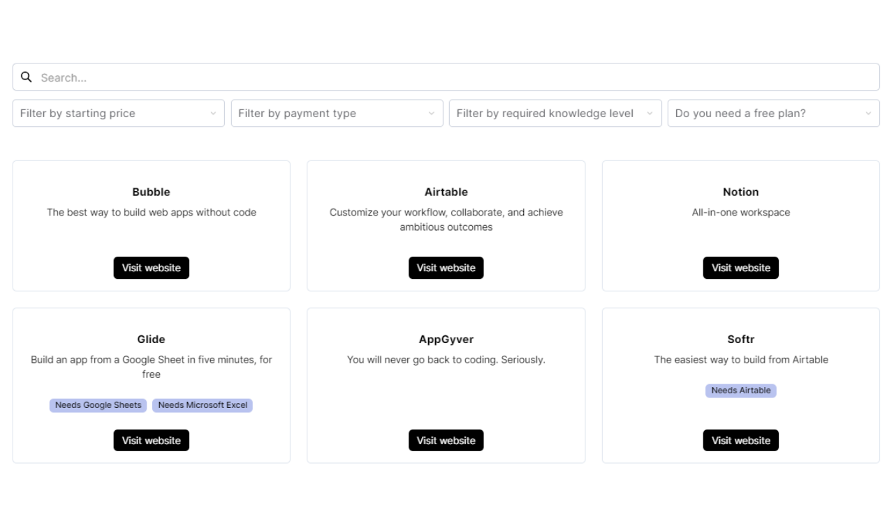Image resolution: width=887 pixels, height=530 pixels.
Task: Select the 'Needs Microsoft Excel' tag
Action: (202, 405)
